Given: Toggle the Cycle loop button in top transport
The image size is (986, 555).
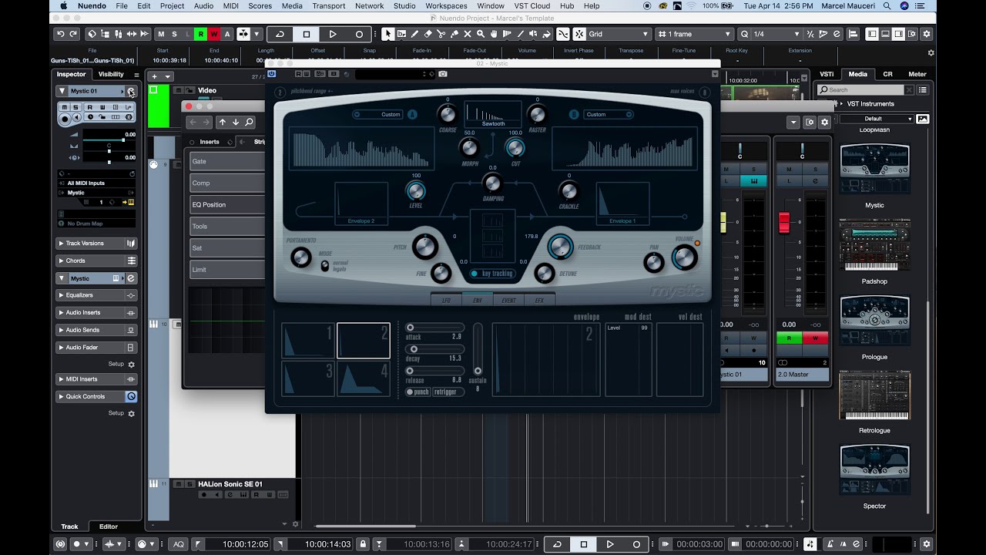Looking at the screenshot, I should tap(280, 34).
